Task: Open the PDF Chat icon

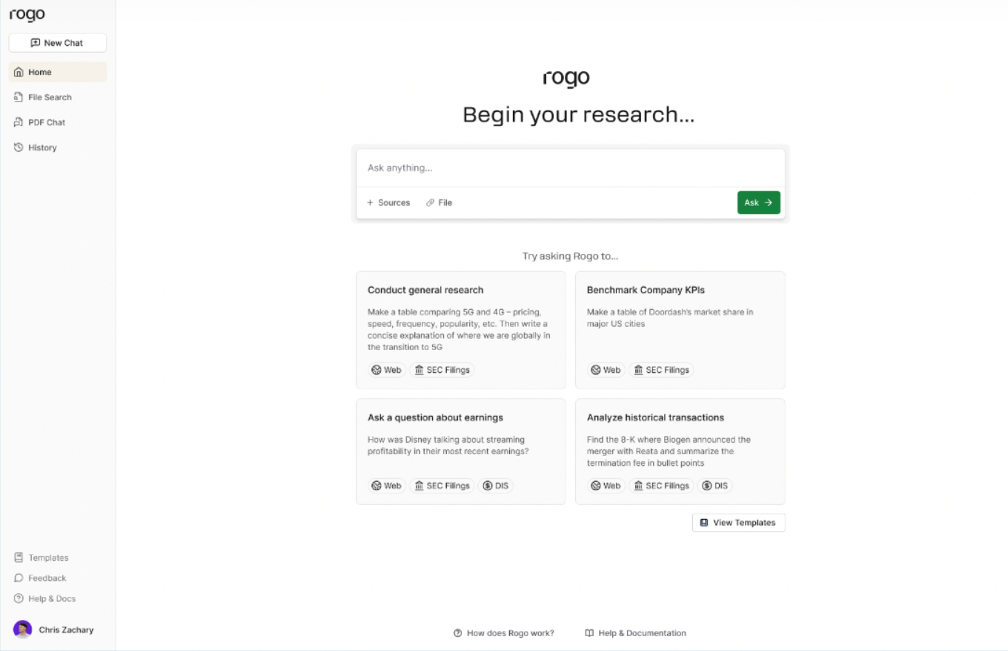Action: pyautogui.click(x=19, y=122)
